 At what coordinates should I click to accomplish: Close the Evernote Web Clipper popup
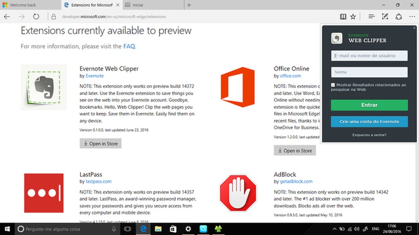coord(414,28)
